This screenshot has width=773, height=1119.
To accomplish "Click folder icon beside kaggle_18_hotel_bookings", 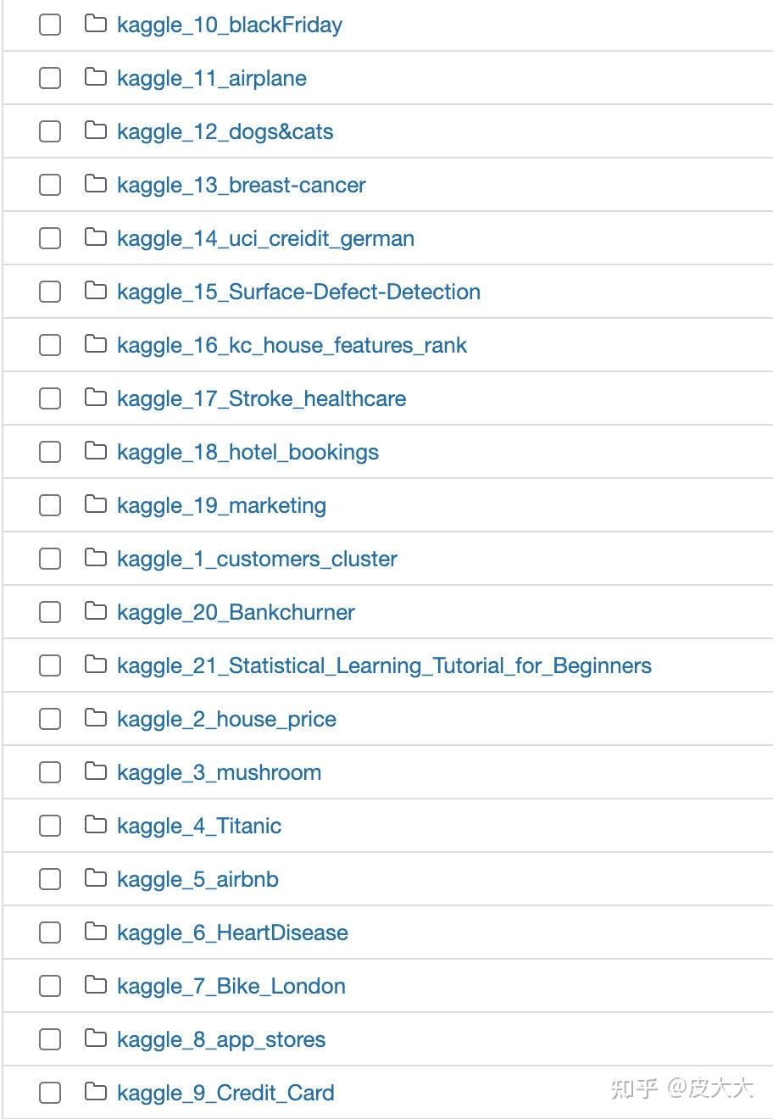I will 96,451.
